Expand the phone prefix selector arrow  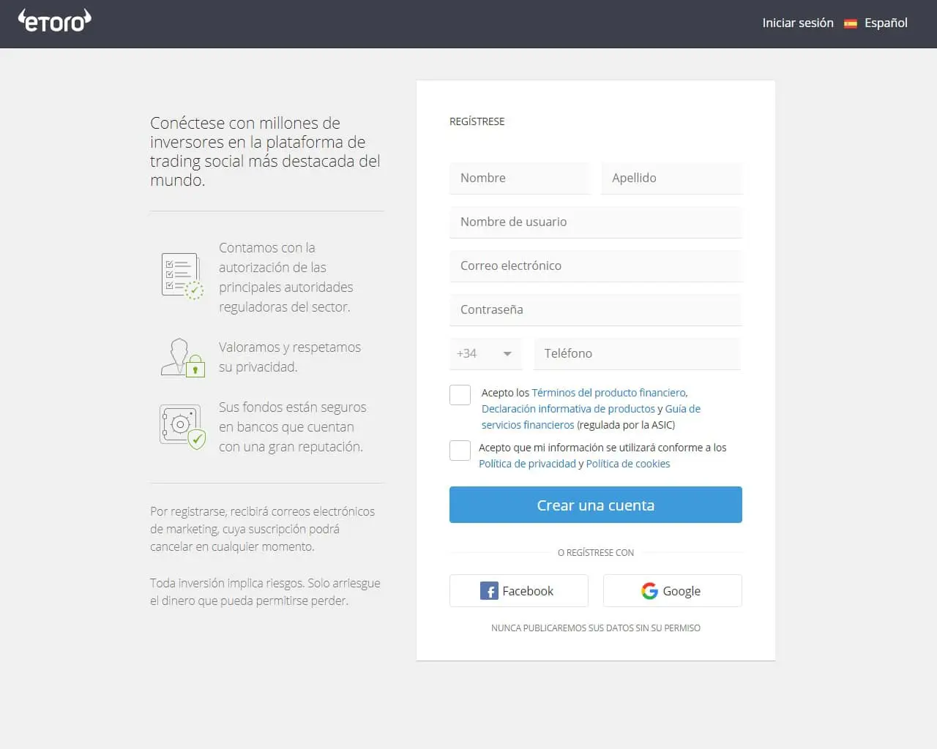tap(507, 353)
